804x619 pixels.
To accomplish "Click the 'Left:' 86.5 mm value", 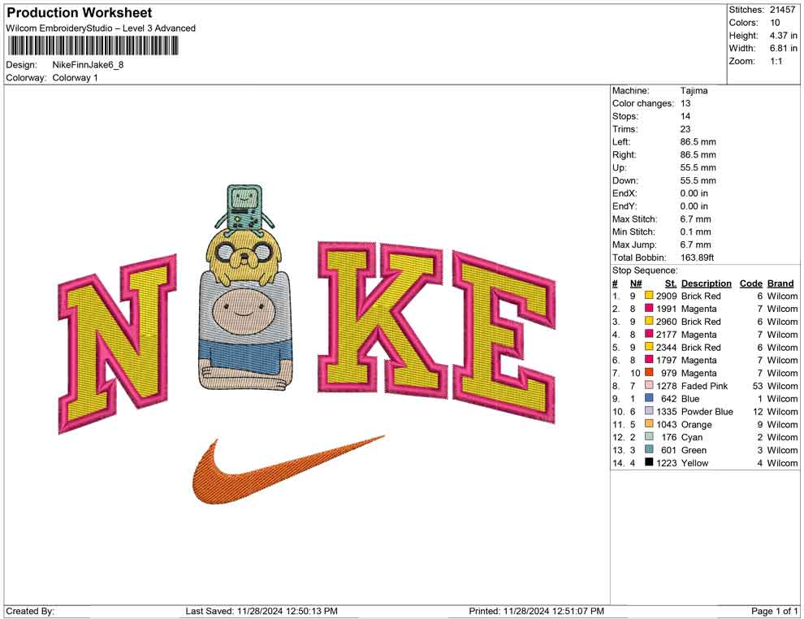I will point(698,141).
